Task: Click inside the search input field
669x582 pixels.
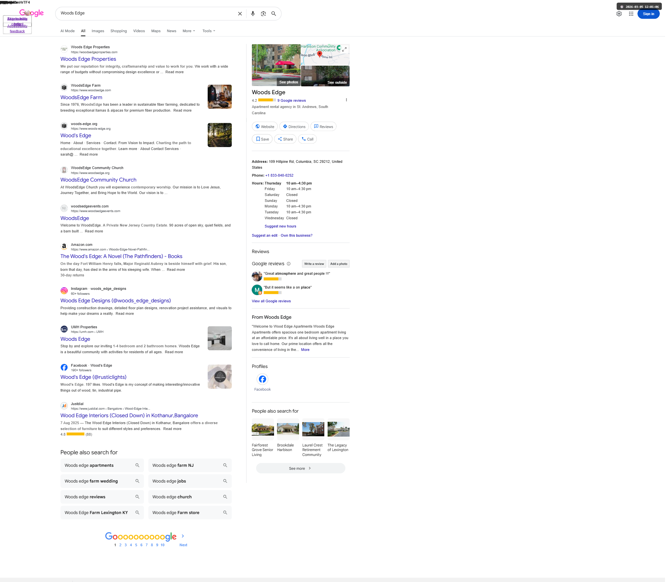Action: click(147, 13)
